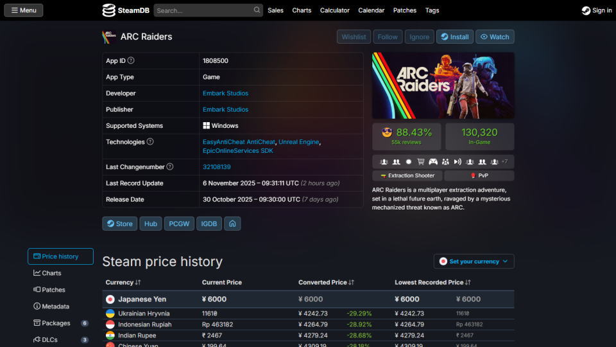Select the Price history sidebar tab
Viewport: 616px width, 347px height.
click(x=60, y=256)
